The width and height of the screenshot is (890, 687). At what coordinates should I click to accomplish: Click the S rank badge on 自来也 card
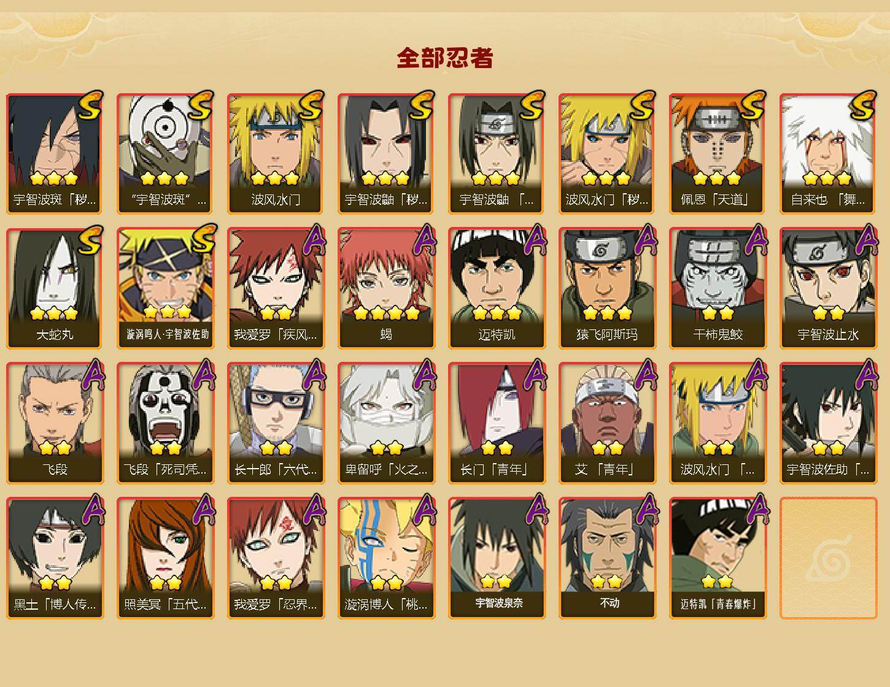coord(862,106)
